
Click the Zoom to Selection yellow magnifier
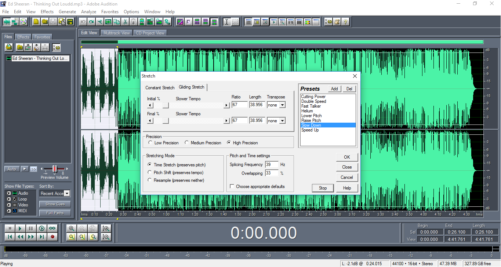click(72, 237)
